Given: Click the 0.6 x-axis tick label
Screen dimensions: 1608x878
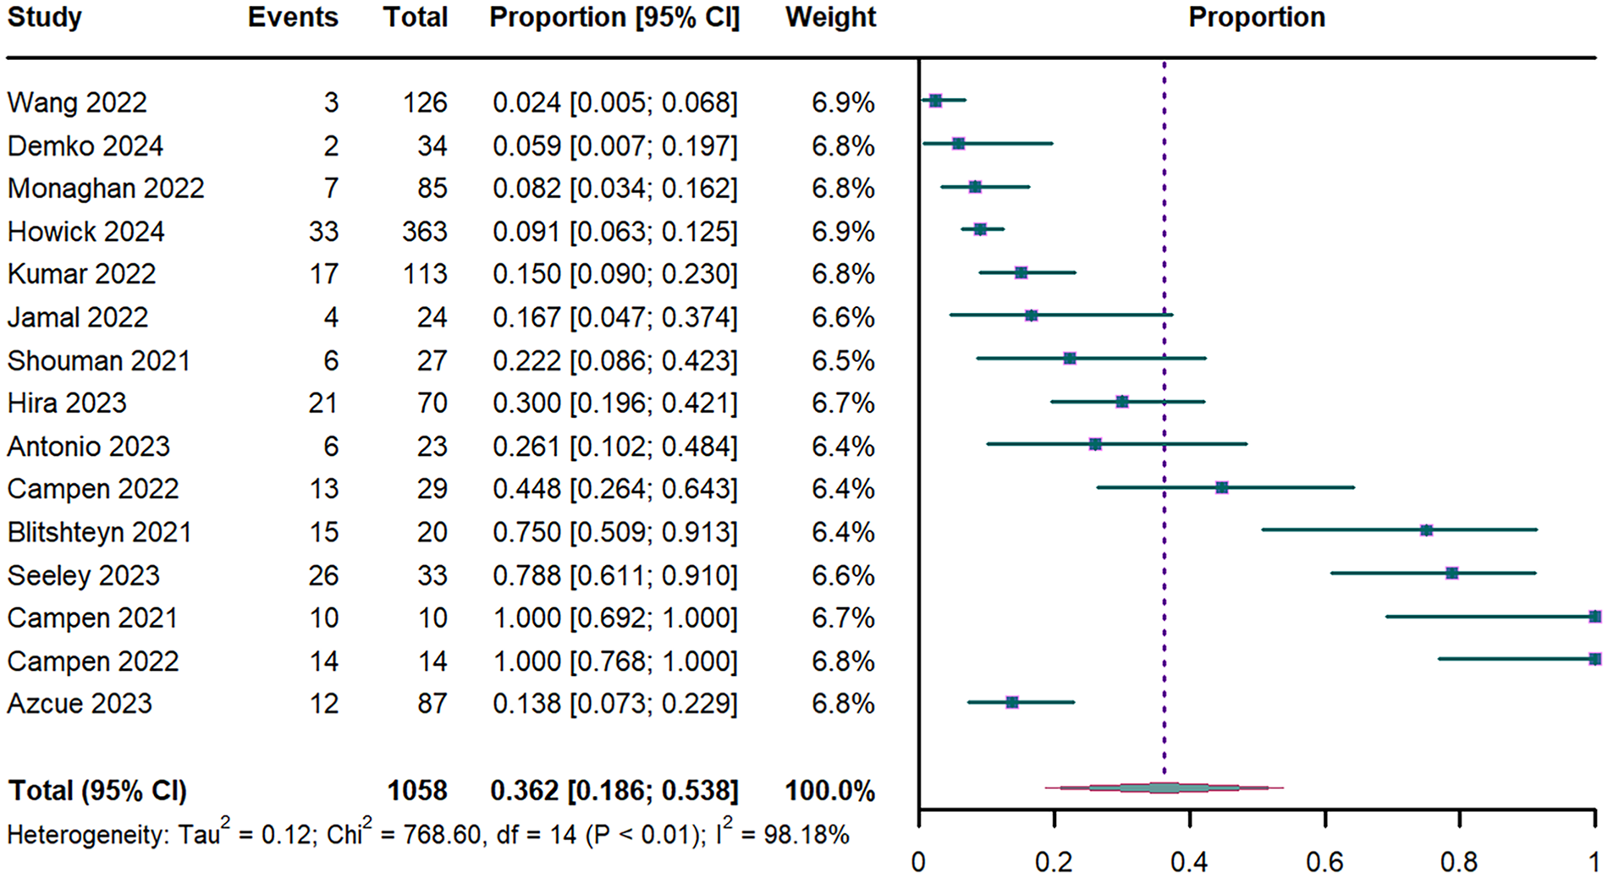Looking at the screenshot, I should click(x=1324, y=862).
